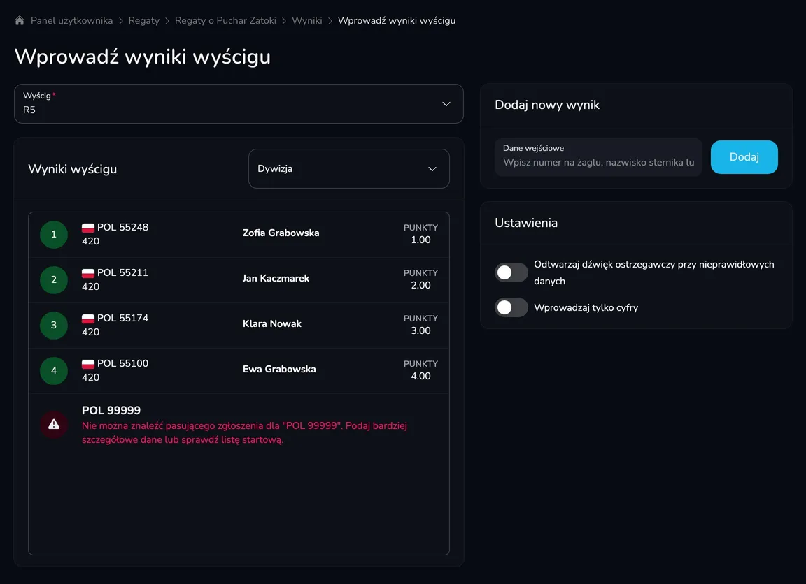
Task: Open Regaty o Puchar Zatoki breadcrumb
Action: click(225, 20)
